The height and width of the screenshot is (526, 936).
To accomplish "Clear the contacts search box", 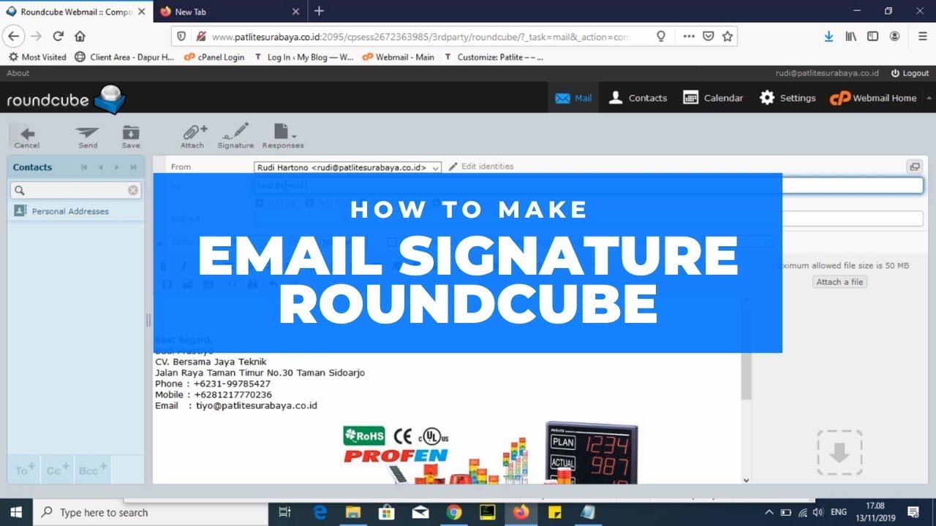I will click(x=133, y=190).
